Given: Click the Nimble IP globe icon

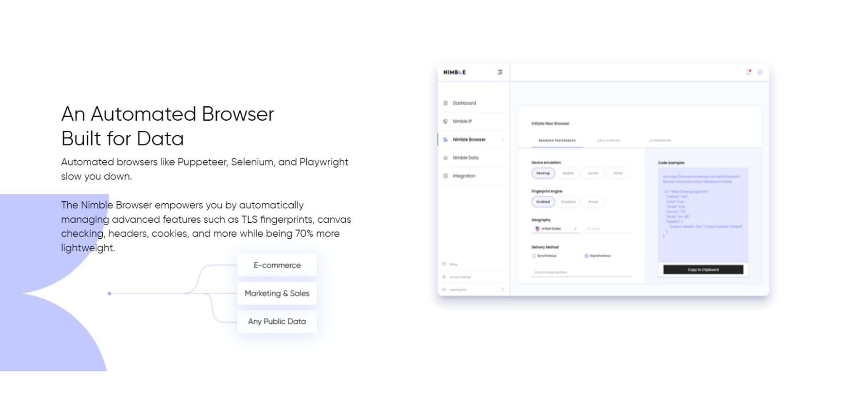Looking at the screenshot, I should click(446, 121).
